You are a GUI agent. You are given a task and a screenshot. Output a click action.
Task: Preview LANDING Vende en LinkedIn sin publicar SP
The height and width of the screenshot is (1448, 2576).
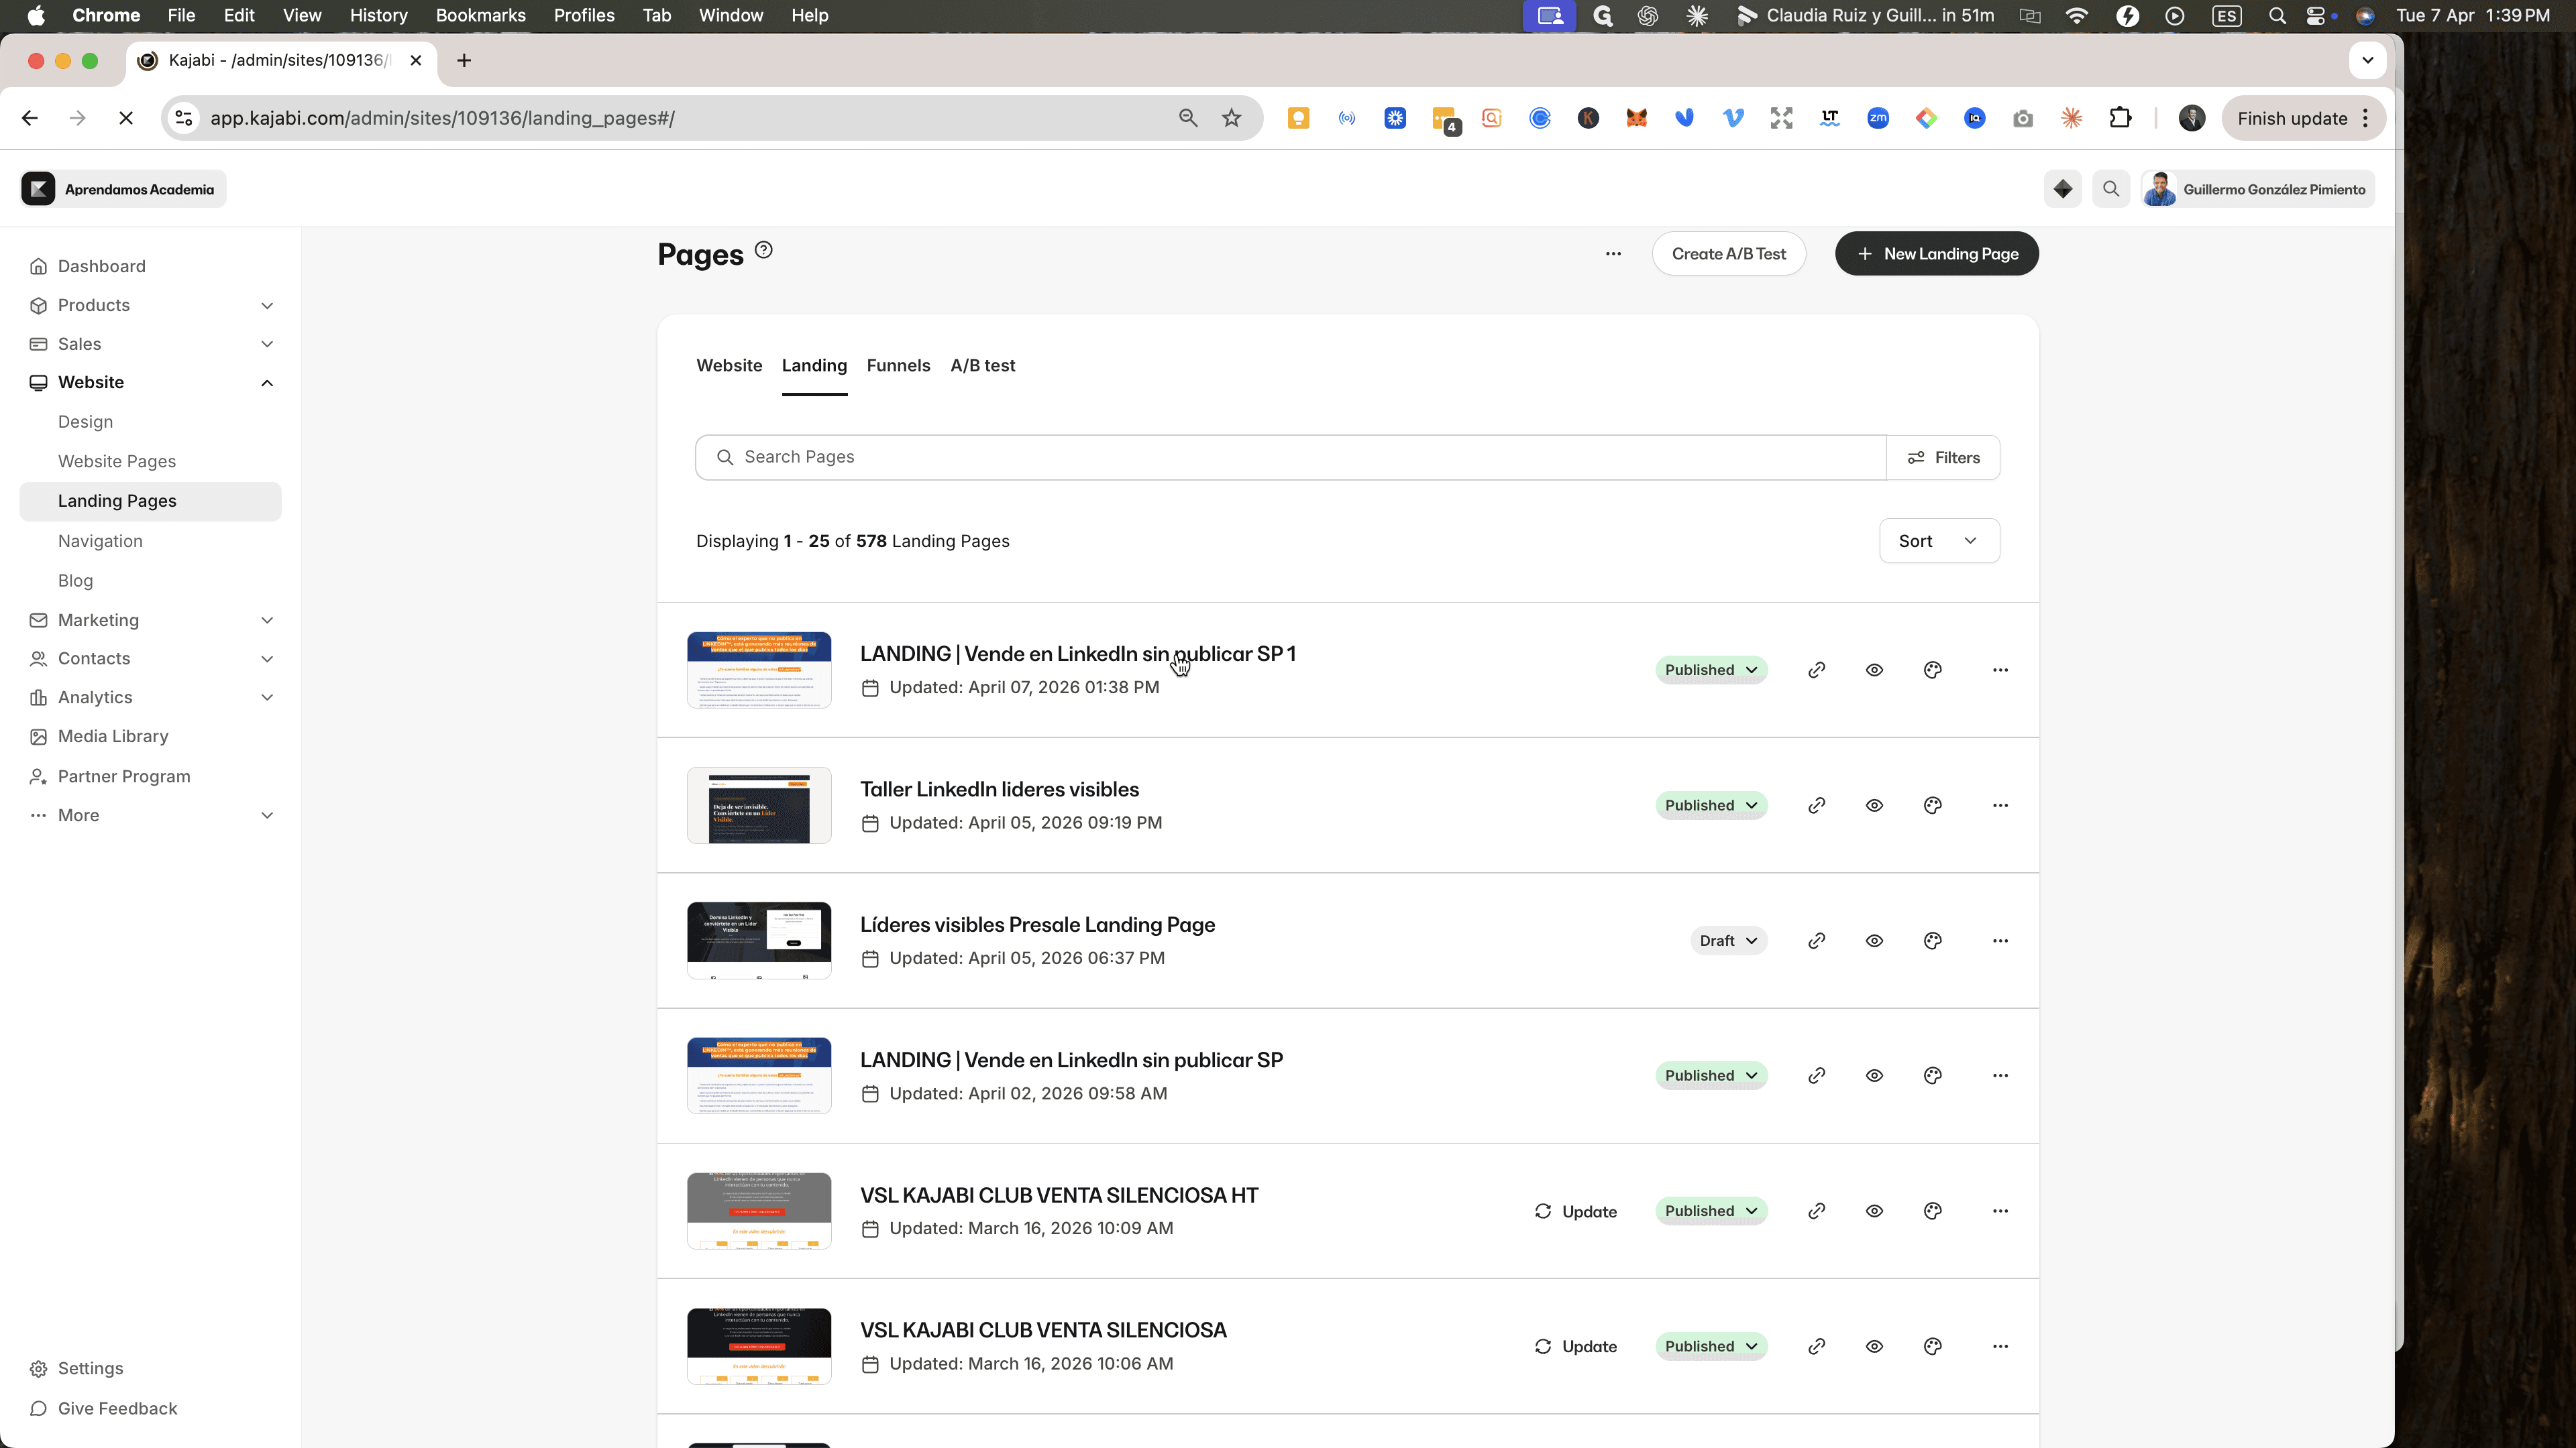pyautogui.click(x=1874, y=1076)
